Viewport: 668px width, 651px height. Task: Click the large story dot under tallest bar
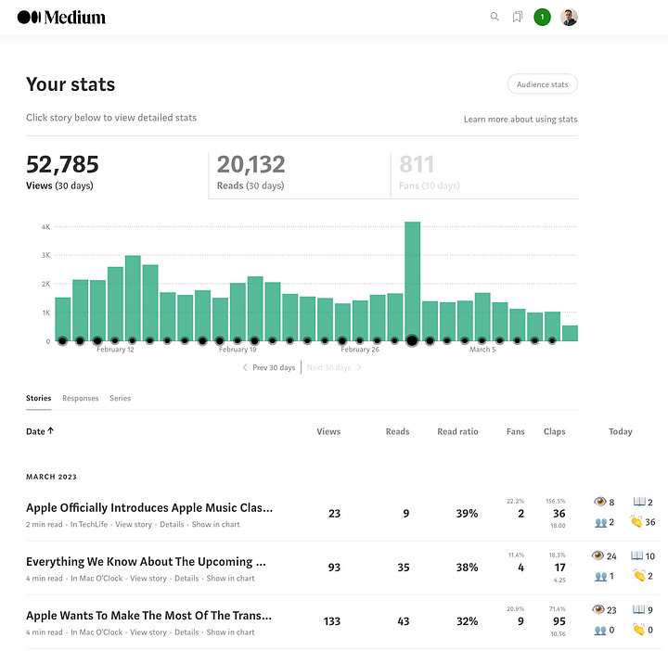[x=412, y=340]
